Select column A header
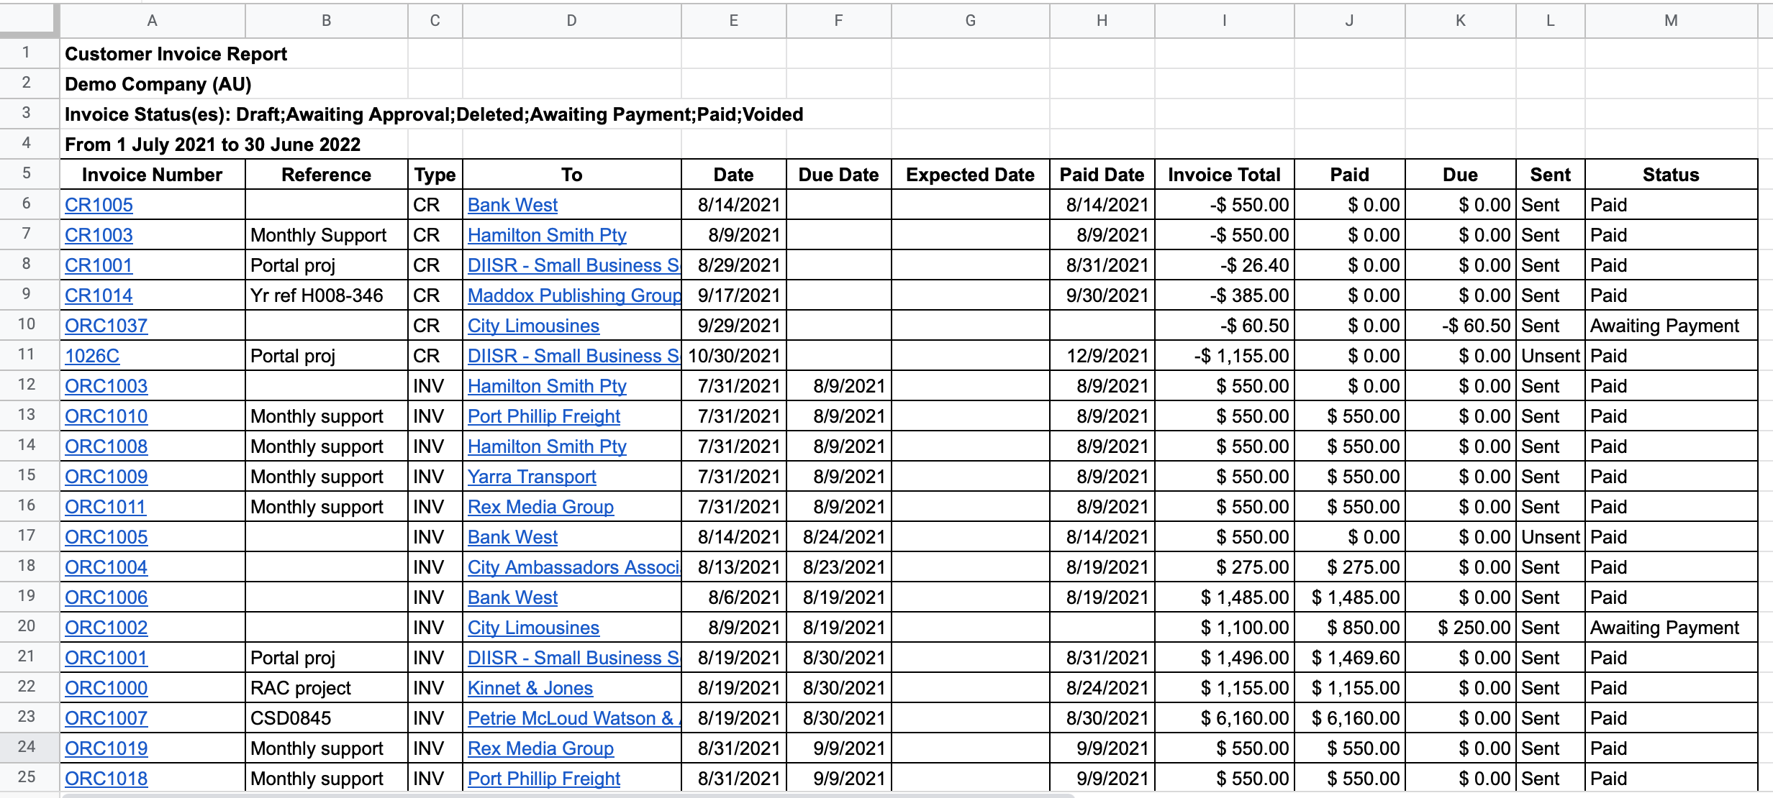 point(152,20)
